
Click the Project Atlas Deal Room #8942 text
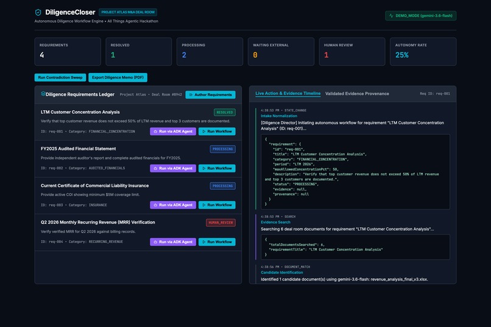(150, 94)
